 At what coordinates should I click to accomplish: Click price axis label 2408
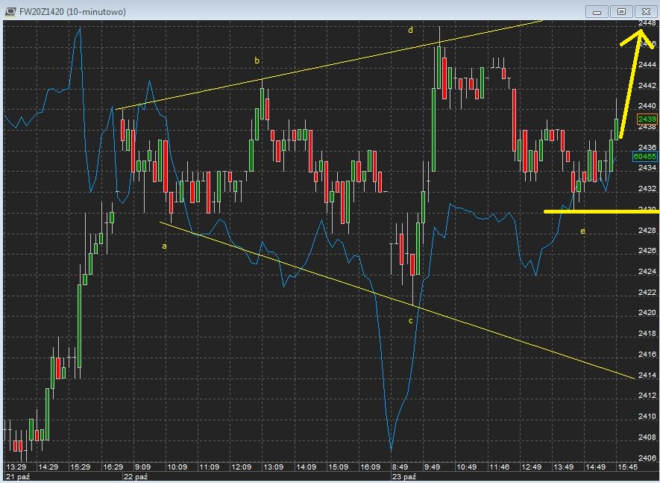647,437
